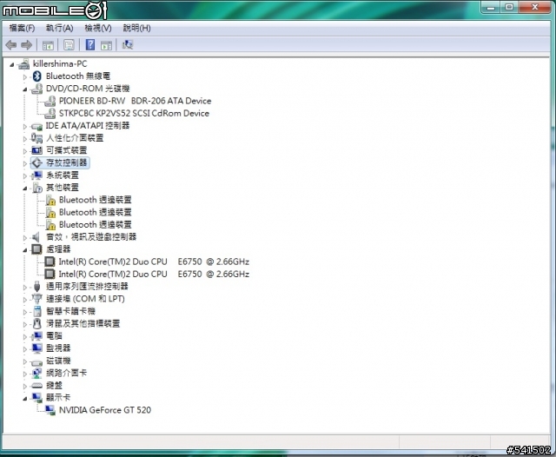
Task: Minimize the Device Manager window
Action: [491, 7]
